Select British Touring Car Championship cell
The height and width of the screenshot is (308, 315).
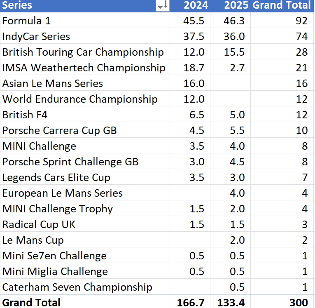[83, 52]
